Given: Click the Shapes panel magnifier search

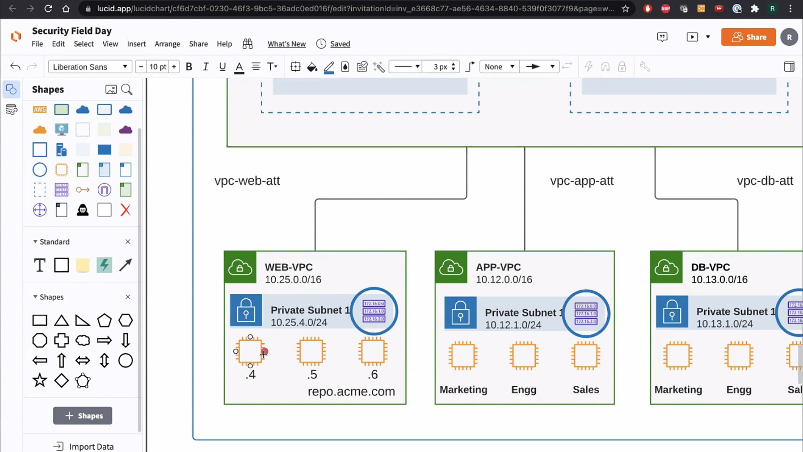Looking at the screenshot, I should pos(127,89).
